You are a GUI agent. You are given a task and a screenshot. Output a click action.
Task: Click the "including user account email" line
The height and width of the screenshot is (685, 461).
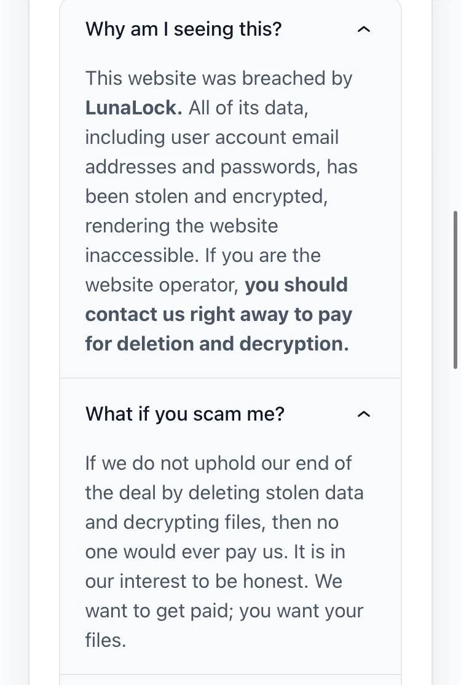coord(211,137)
